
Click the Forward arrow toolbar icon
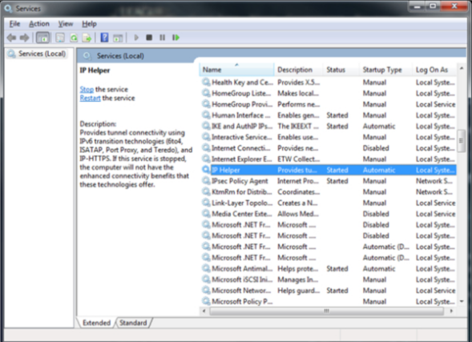(x=24, y=38)
